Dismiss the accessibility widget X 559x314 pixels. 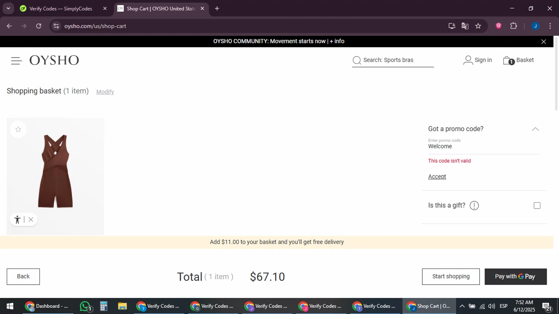[x=31, y=220]
